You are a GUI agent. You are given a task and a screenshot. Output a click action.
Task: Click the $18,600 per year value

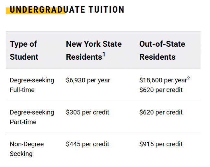[x=163, y=80]
